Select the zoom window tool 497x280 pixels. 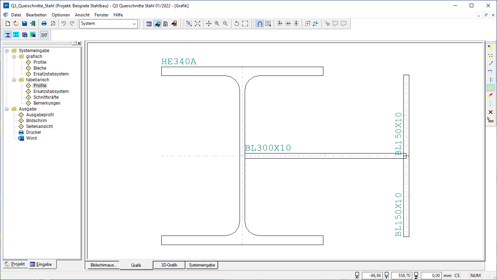pyautogui.click(x=189, y=23)
